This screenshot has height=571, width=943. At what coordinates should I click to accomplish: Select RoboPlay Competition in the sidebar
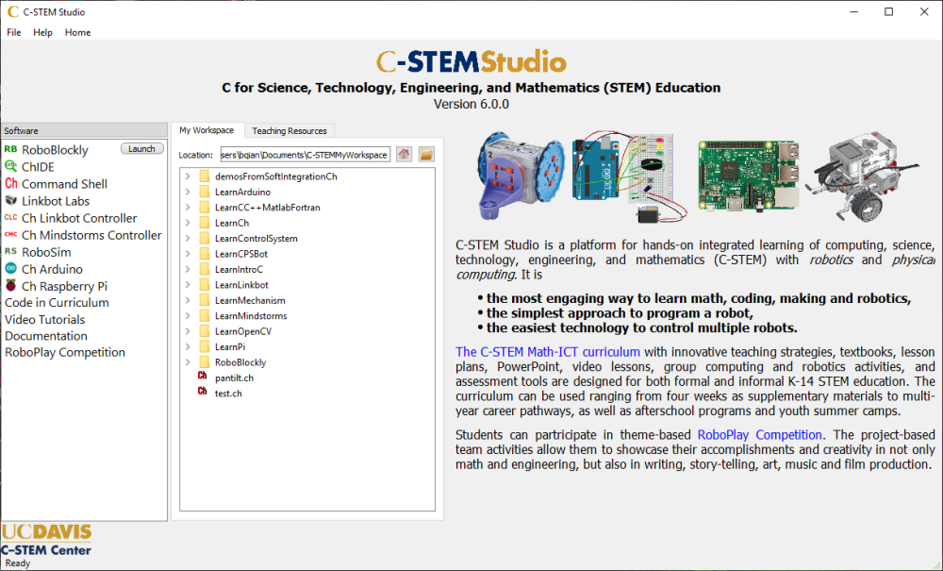point(65,352)
